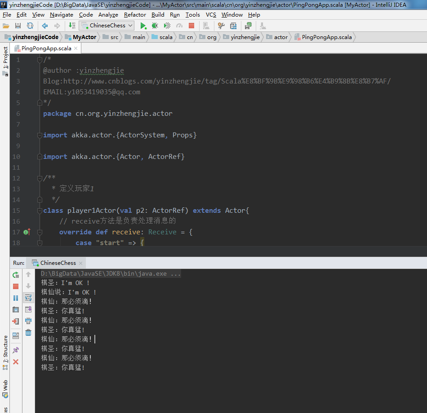Click the package declaration on line 6
427x413 pixels.
108,114
